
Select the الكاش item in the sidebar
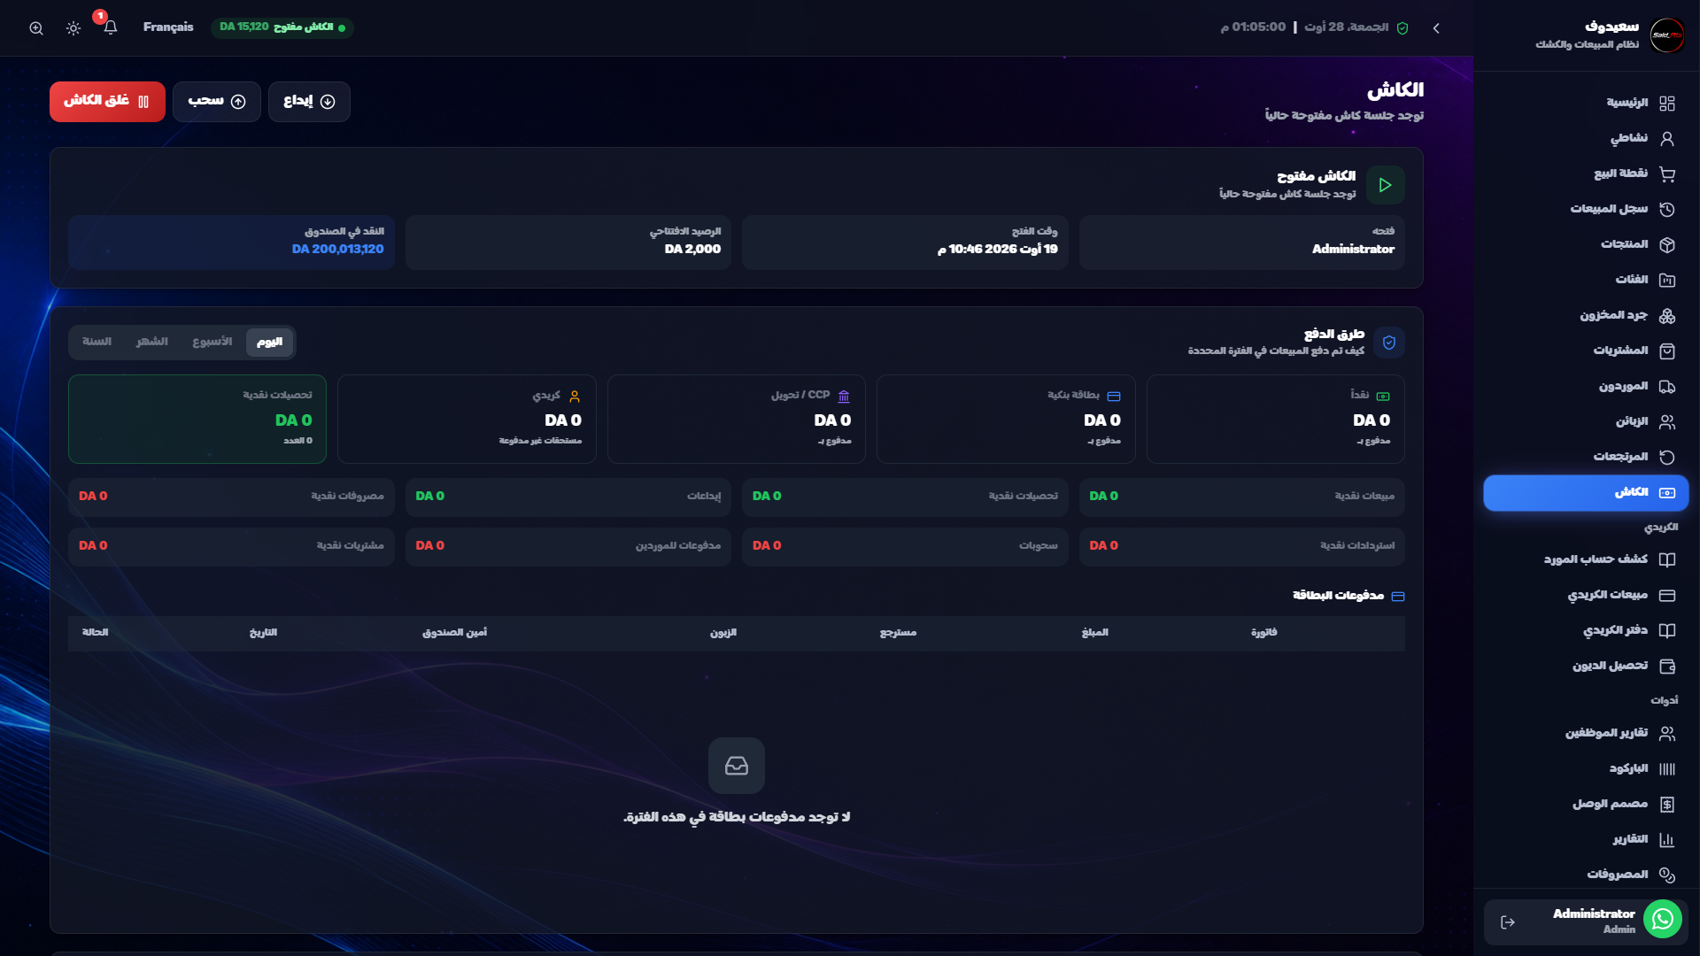pos(1586,493)
